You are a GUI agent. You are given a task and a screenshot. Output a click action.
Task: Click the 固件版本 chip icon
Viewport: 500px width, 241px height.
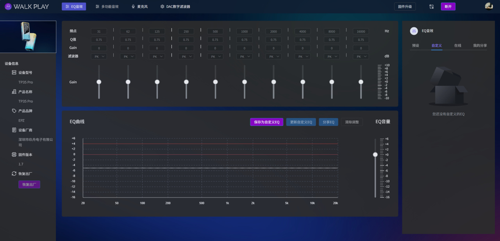(14, 154)
